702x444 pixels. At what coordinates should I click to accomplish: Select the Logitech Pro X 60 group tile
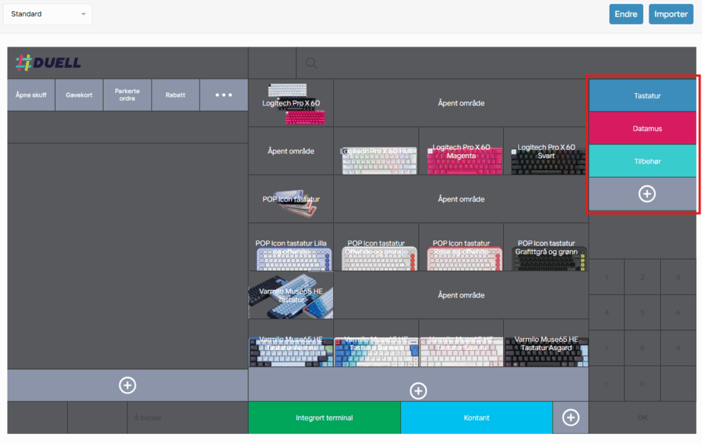tap(291, 103)
